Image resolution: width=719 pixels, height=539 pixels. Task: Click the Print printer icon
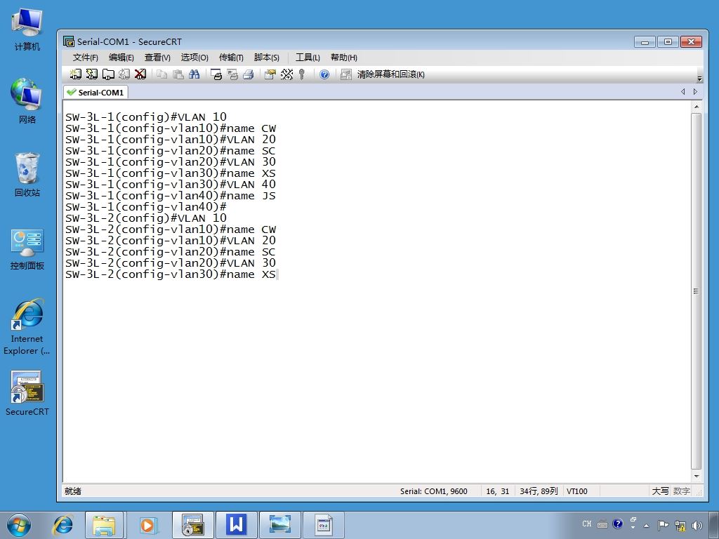point(249,74)
